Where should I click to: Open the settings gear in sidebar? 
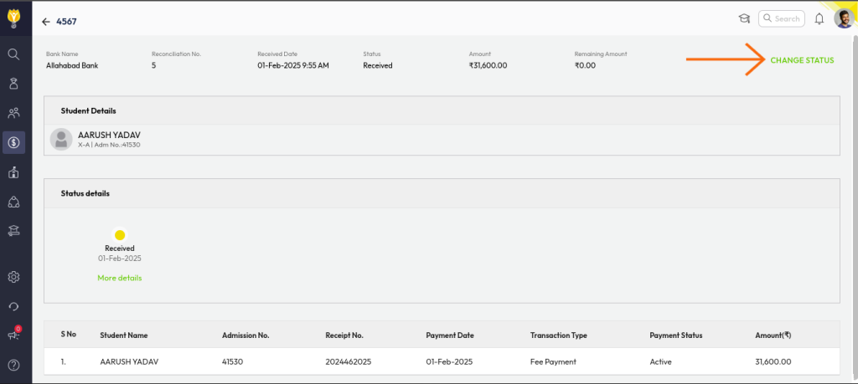point(14,277)
